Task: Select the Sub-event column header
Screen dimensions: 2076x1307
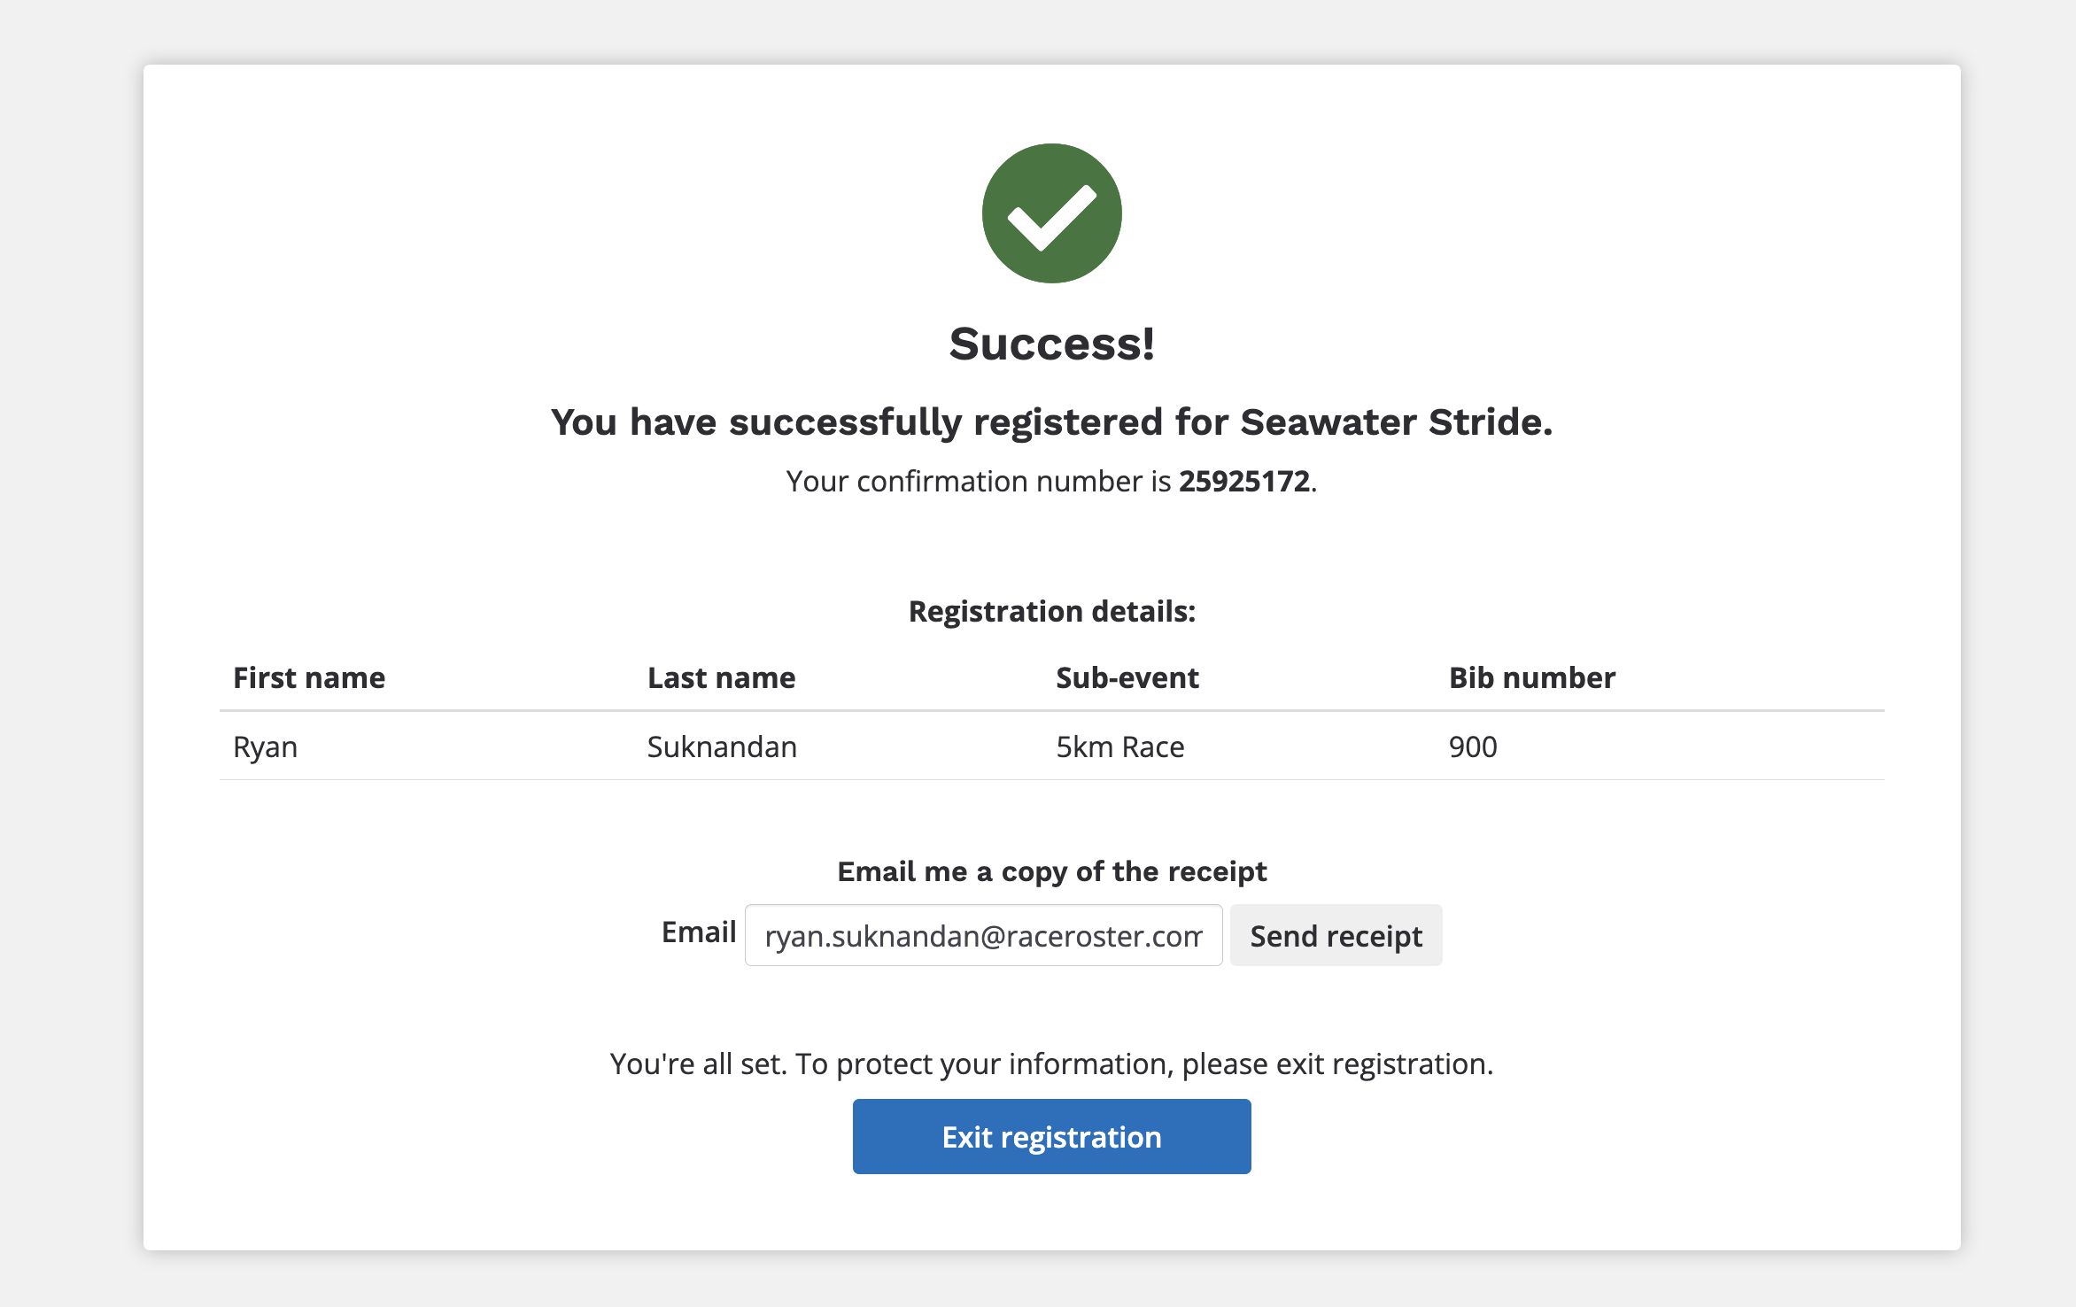Action: click(x=1127, y=678)
